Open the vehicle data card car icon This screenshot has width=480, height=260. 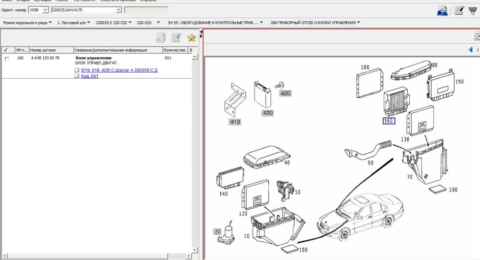tap(442, 11)
